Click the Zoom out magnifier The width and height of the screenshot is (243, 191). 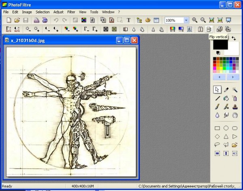pyautogui.click(x=203, y=20)
